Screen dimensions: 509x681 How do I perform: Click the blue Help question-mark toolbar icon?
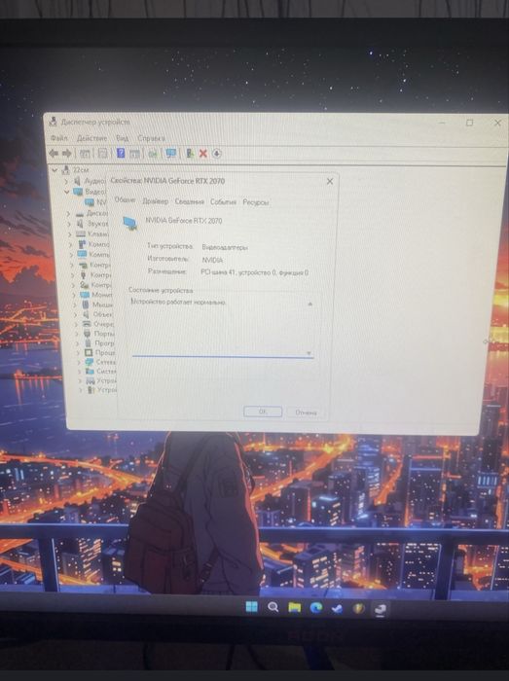pos(121,153)
